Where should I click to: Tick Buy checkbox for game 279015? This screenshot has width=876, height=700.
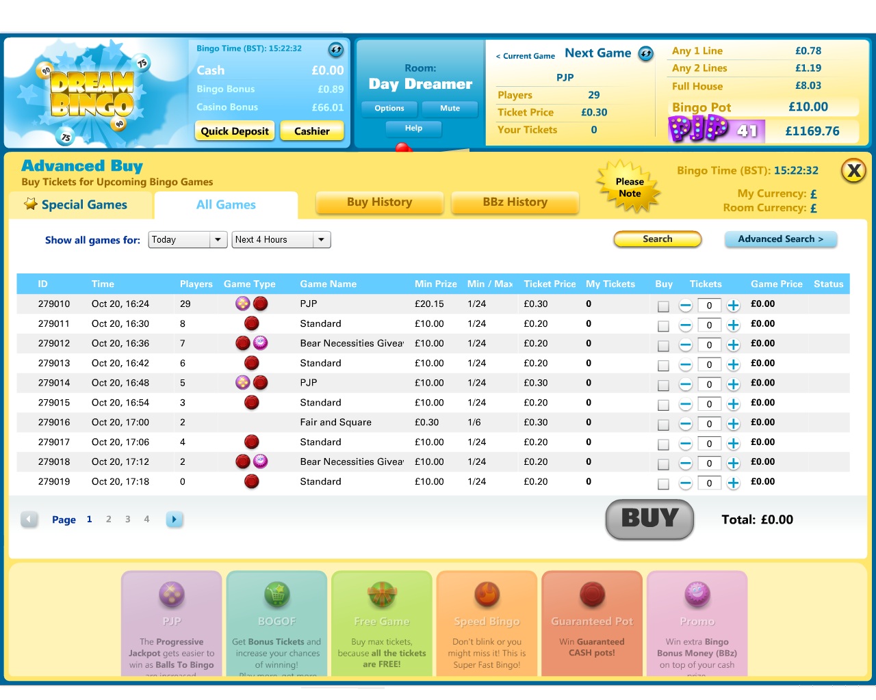663,405
